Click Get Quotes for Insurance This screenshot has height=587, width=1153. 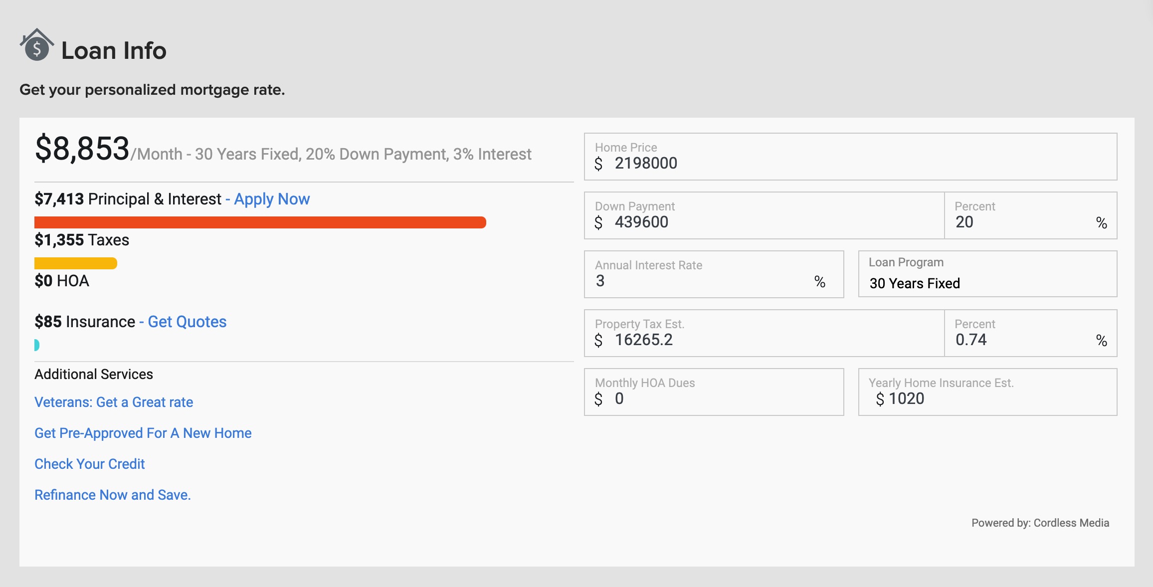187,322
